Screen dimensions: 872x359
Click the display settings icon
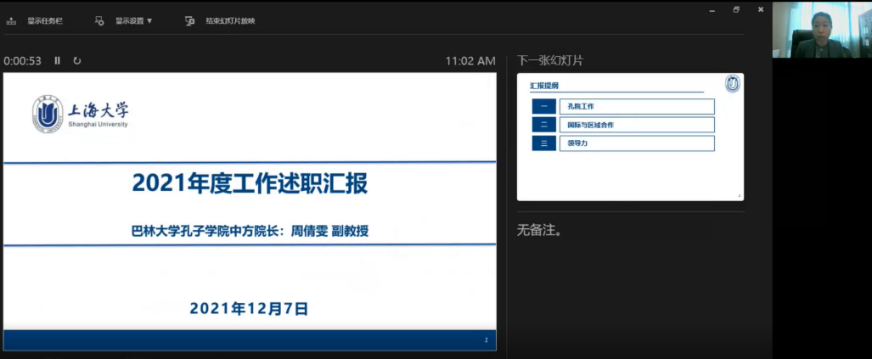point(99,21)
